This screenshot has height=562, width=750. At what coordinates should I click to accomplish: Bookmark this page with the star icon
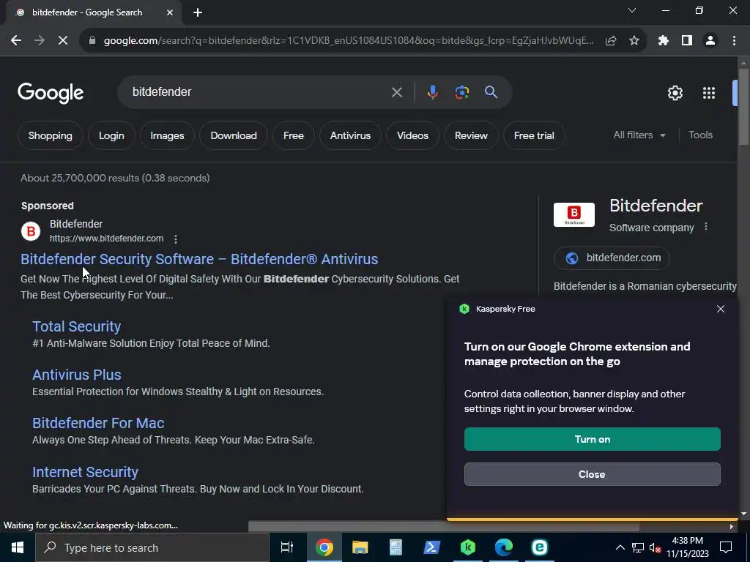point(634,41)
